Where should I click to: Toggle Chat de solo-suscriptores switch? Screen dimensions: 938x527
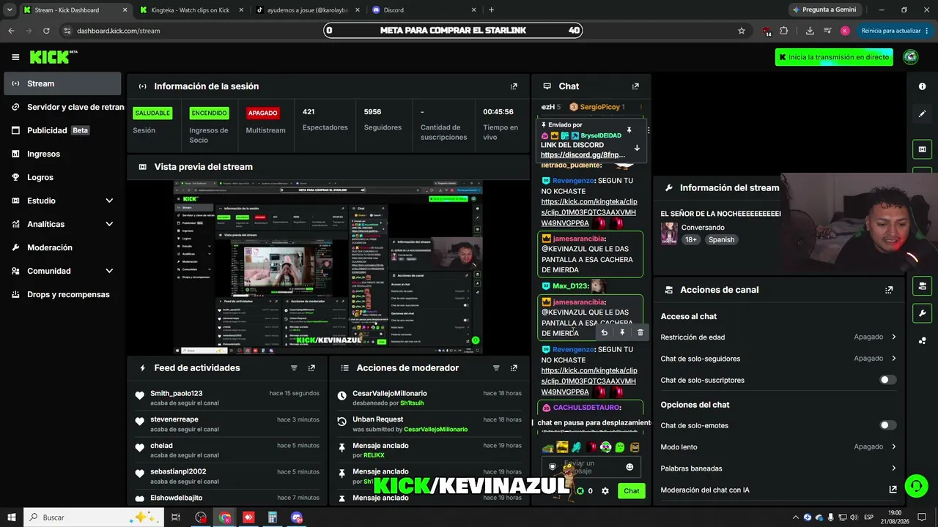(x=888, y=380)
